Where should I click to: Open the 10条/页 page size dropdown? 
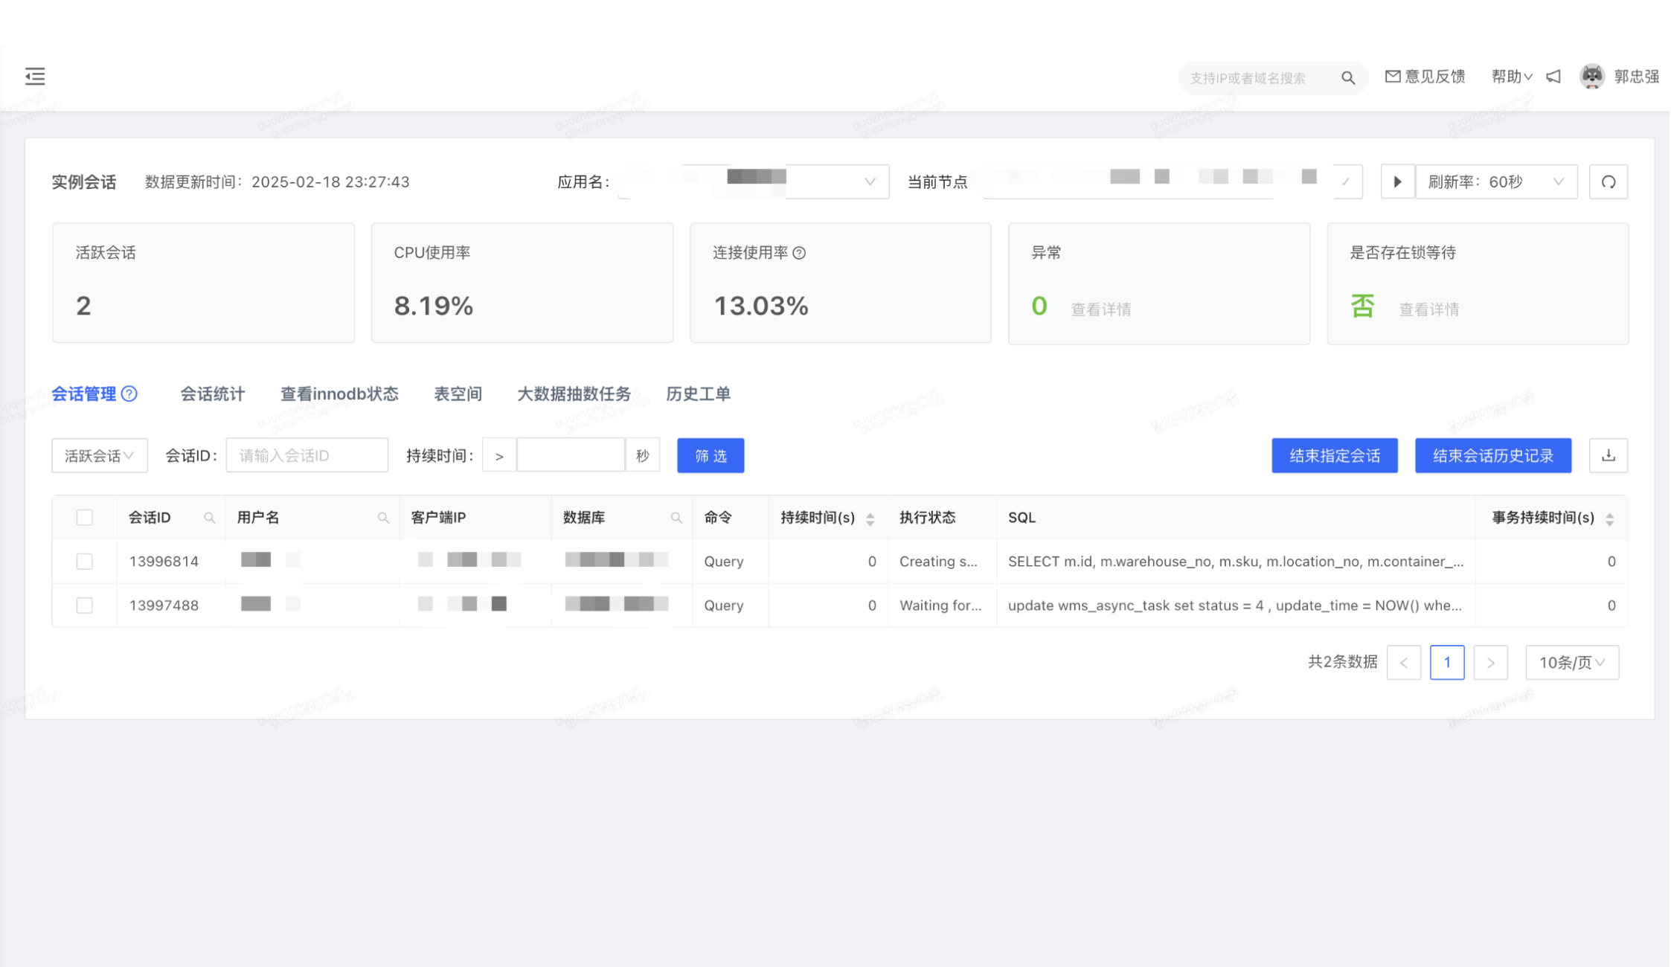click(x=1572, y=662)
